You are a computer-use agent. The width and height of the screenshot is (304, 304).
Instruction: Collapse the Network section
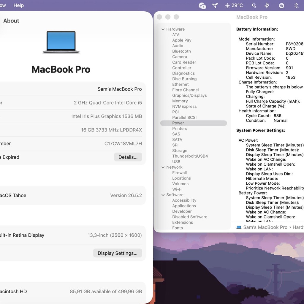tap(163, 167)
